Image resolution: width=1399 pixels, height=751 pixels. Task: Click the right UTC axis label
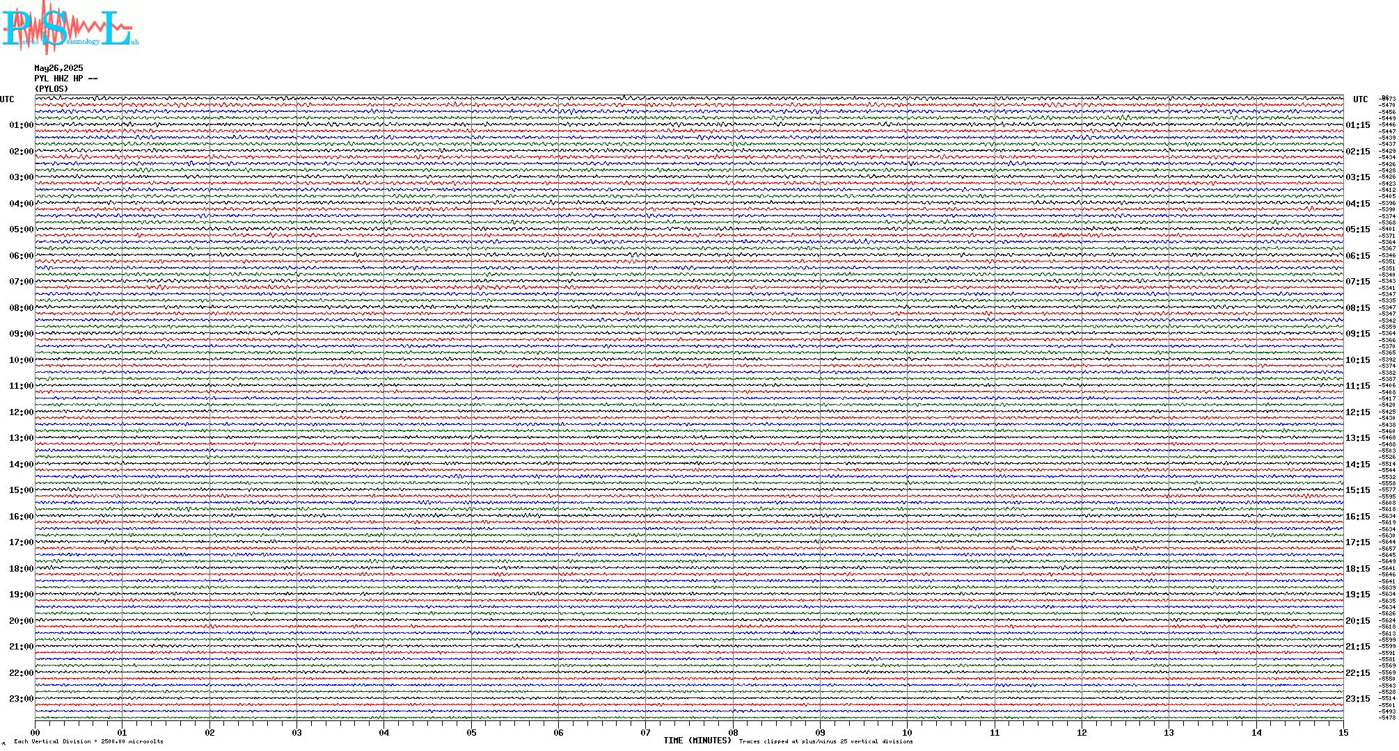1360,99
